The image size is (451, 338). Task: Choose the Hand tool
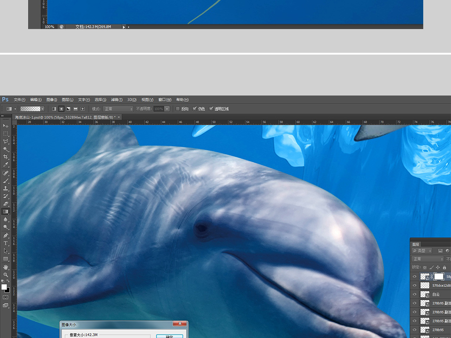6,267
